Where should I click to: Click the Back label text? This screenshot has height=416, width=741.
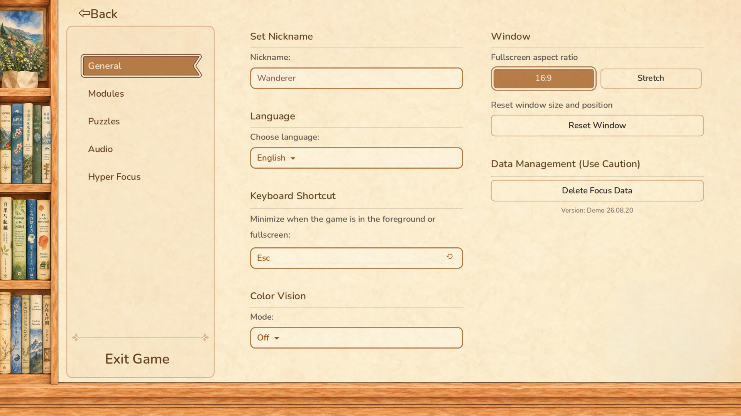(x=104, y=14)
